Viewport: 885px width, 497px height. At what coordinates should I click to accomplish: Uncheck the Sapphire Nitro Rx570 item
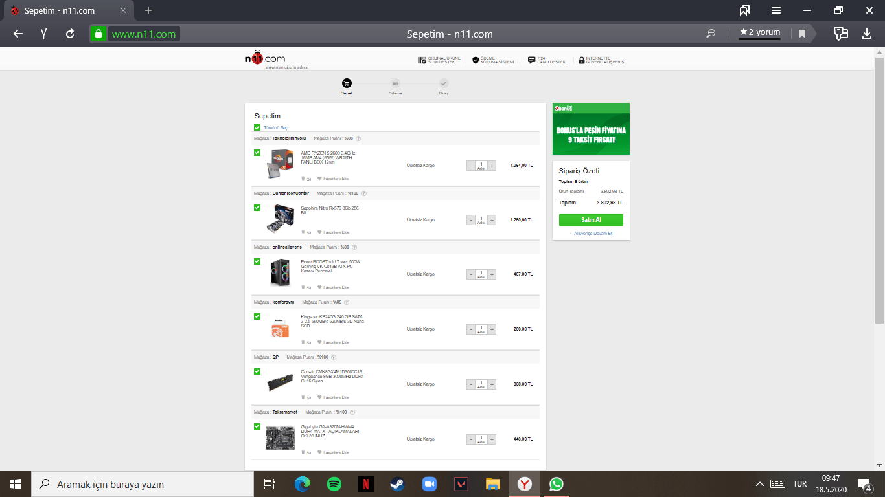257,208
